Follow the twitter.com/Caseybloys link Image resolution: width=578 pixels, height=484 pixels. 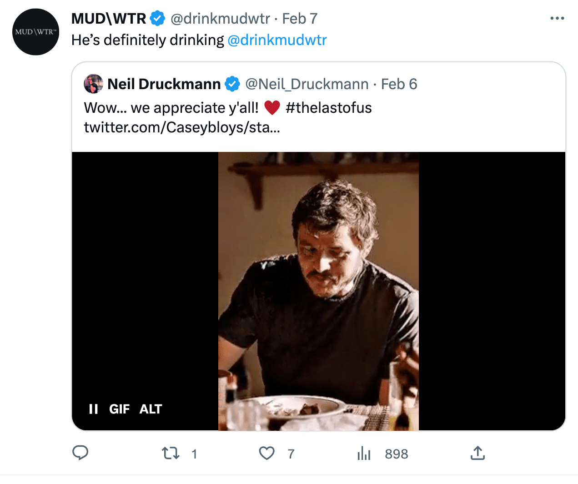pyautogui.click(x=182, y=127)
